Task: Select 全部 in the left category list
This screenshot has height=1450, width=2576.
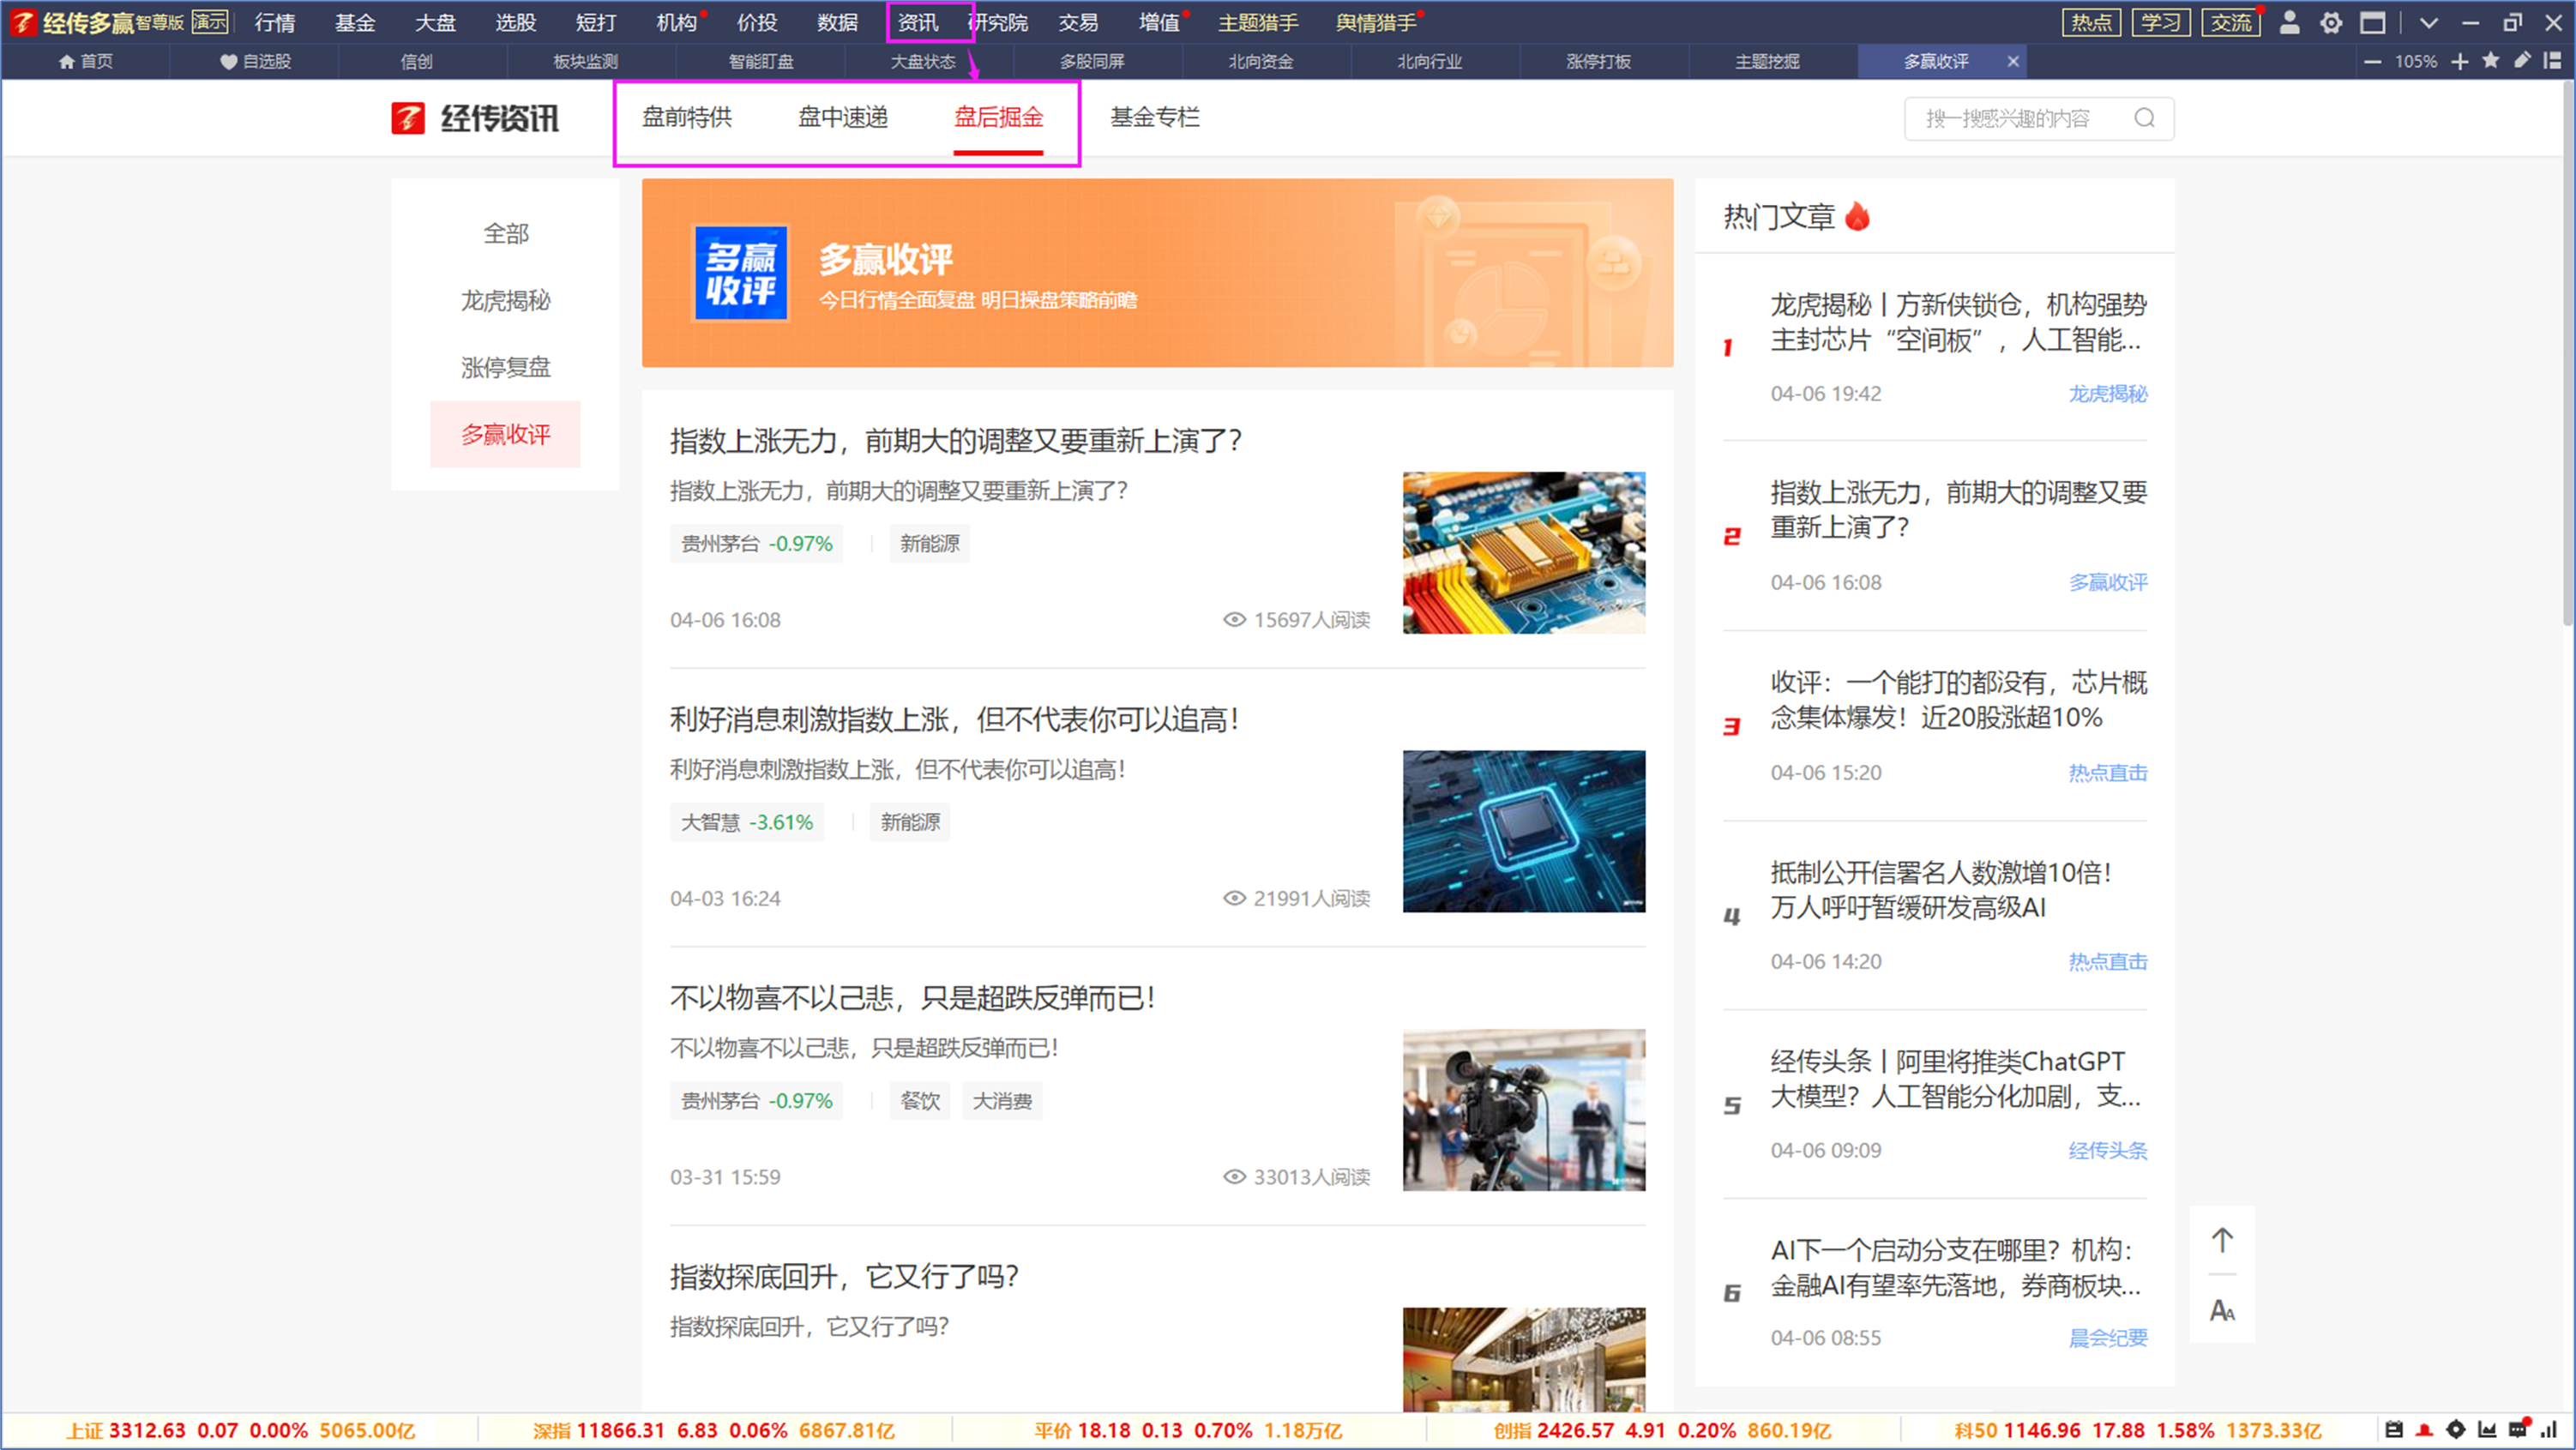Action: click(506, 234)
